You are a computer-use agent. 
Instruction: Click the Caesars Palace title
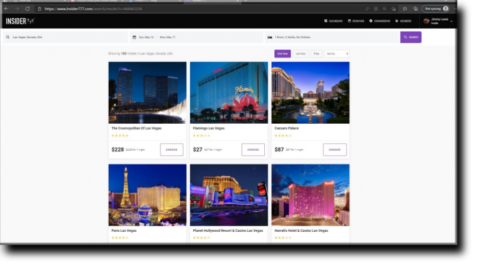pyautogui.click(x=287, y=128)
